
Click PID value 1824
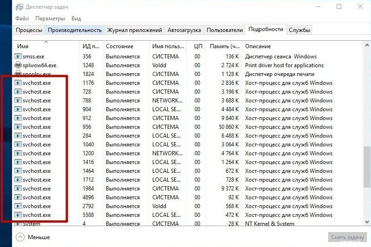(x=88, y=74)
